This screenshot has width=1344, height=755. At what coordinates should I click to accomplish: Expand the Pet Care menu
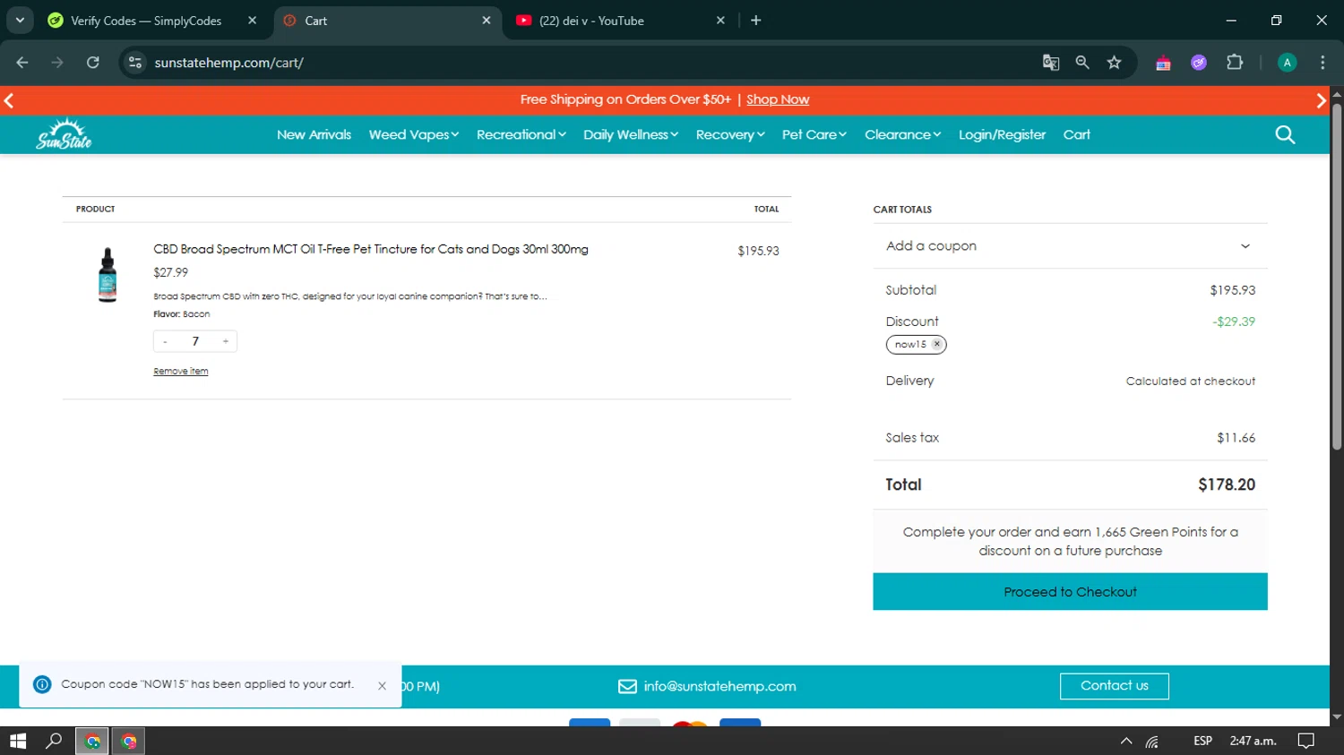[814, 134]
